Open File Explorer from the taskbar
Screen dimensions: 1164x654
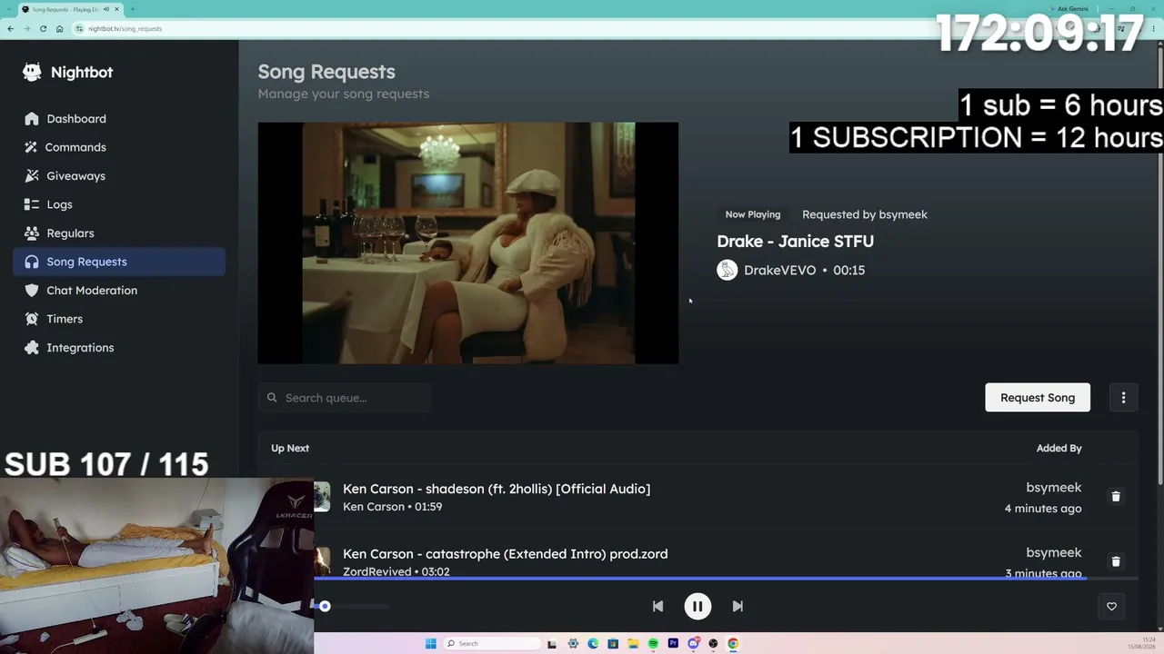pyautogui.click(x=633, y=644)
